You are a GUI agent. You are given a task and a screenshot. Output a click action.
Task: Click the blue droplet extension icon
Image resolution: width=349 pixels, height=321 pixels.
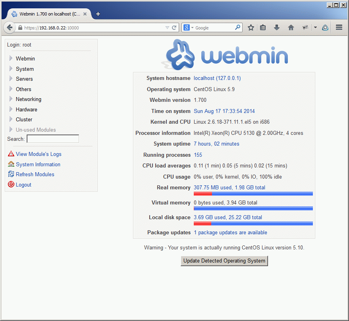click(325, 27)
